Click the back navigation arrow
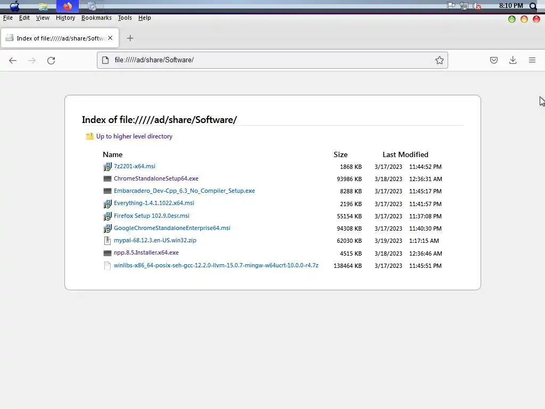 (x=13, y=61)
